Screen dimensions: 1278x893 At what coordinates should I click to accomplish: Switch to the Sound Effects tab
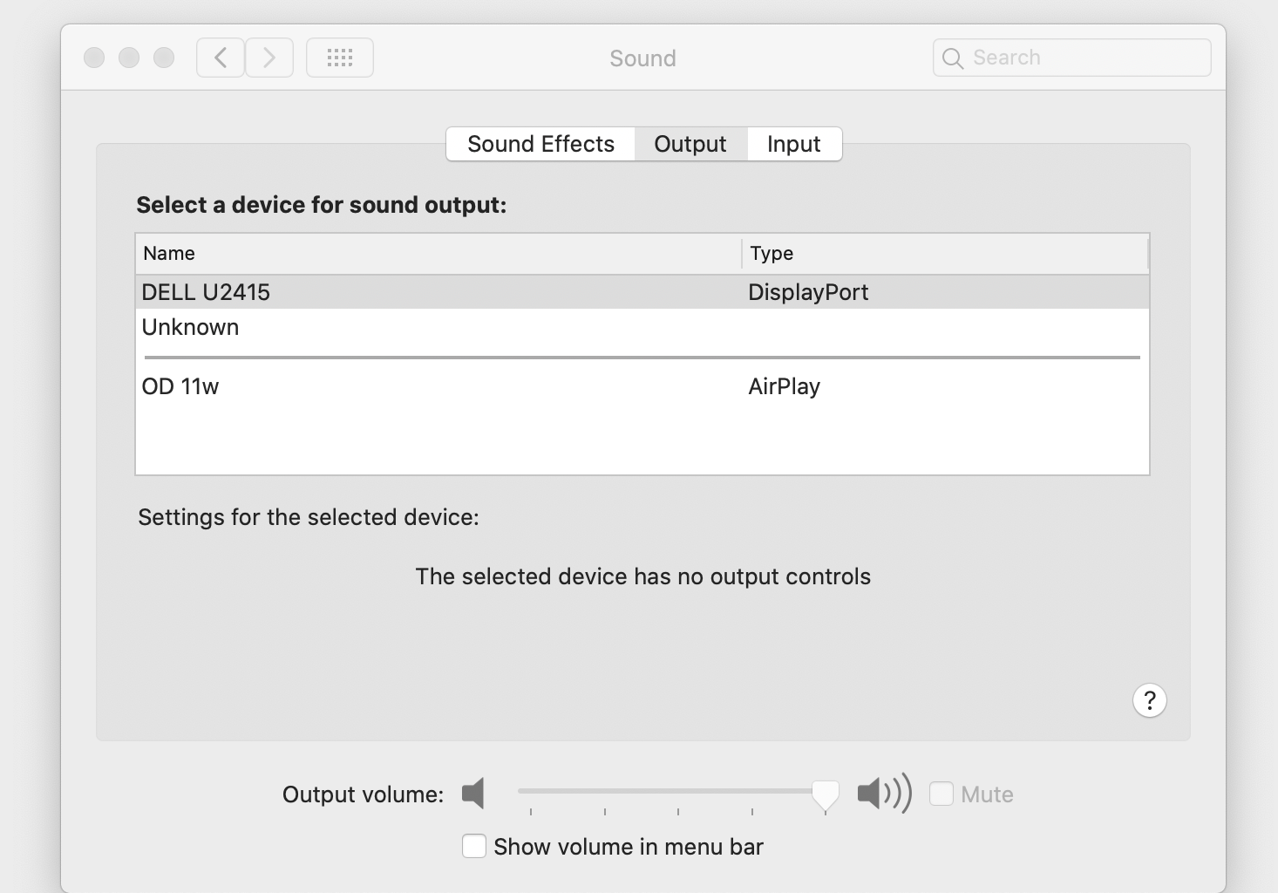pyautogui.click(x=540, y=144)
